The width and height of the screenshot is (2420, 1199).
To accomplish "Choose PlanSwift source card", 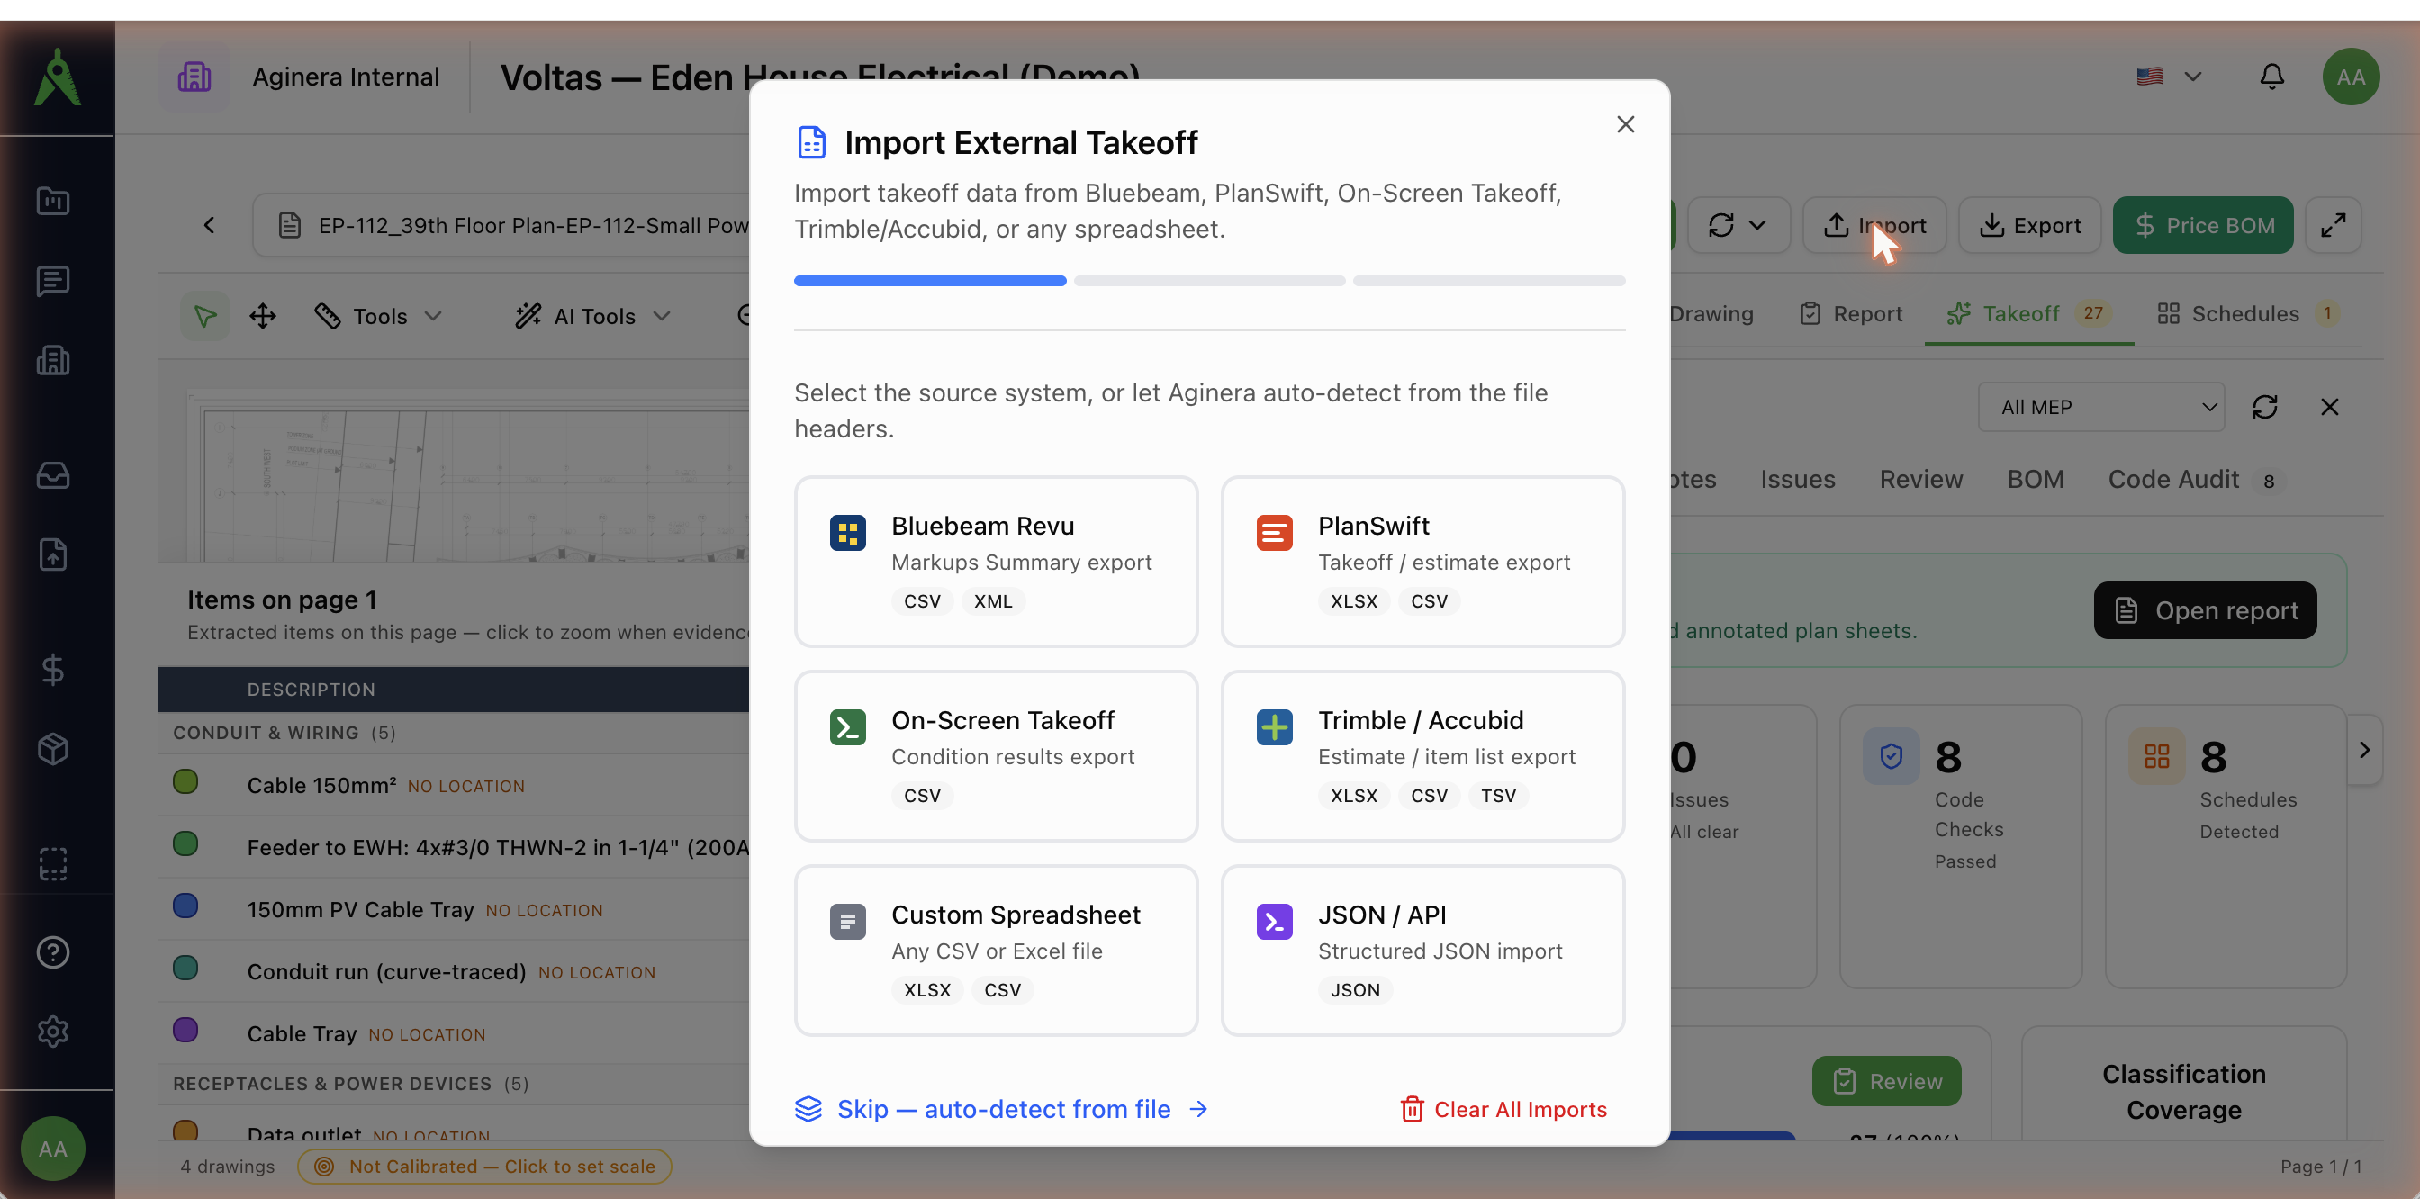I will click(x=1422, y=562).
